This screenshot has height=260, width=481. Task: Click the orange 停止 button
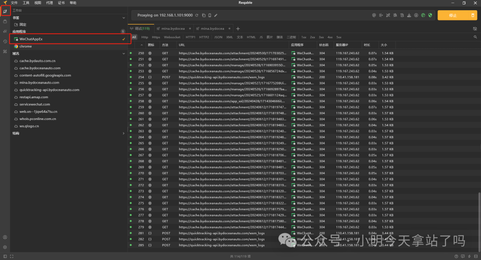pyautogui.click(x=453, y=15)
